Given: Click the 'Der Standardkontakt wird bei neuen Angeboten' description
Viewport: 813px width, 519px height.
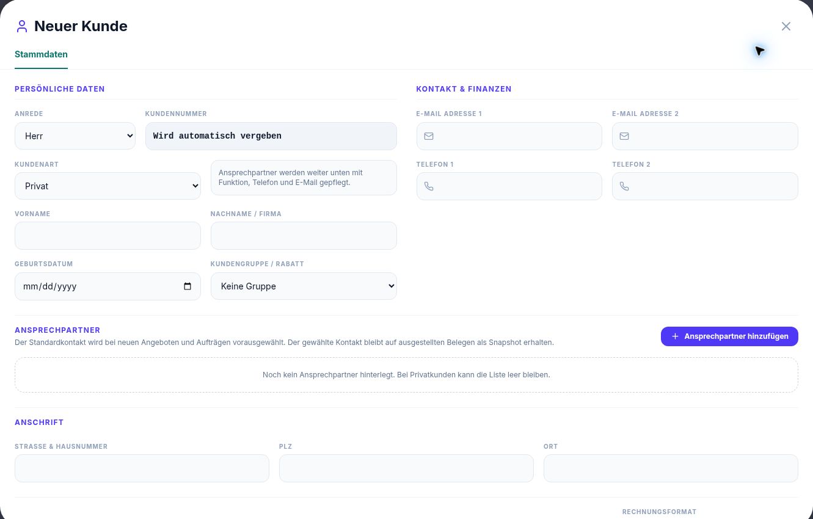Looking at the screenshot, I should click(x=284, y=343).
